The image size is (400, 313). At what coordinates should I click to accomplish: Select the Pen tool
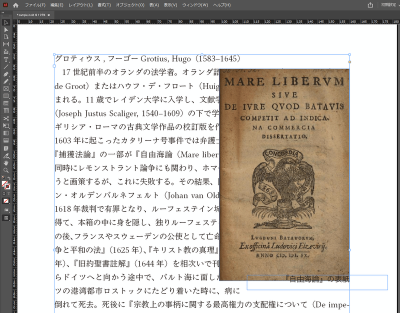coord(6,74)
